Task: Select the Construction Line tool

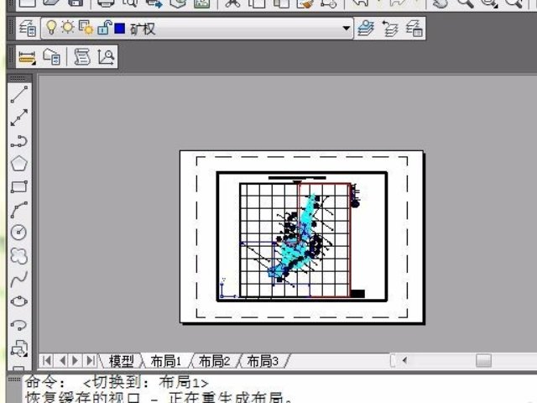Action: coord(18,118)
